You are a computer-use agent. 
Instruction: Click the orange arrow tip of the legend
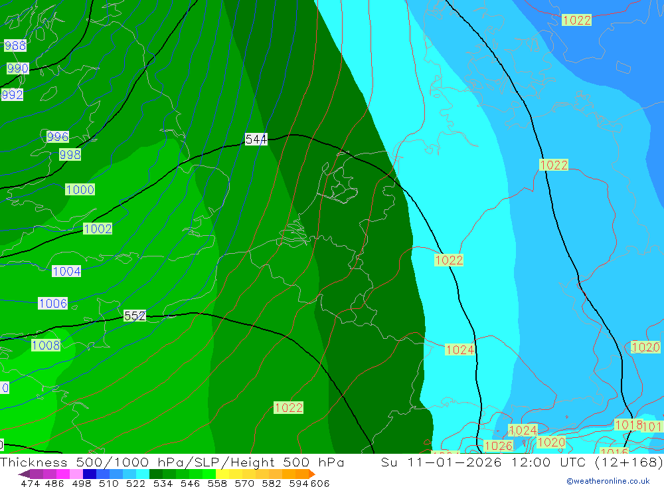click(311, 474)
